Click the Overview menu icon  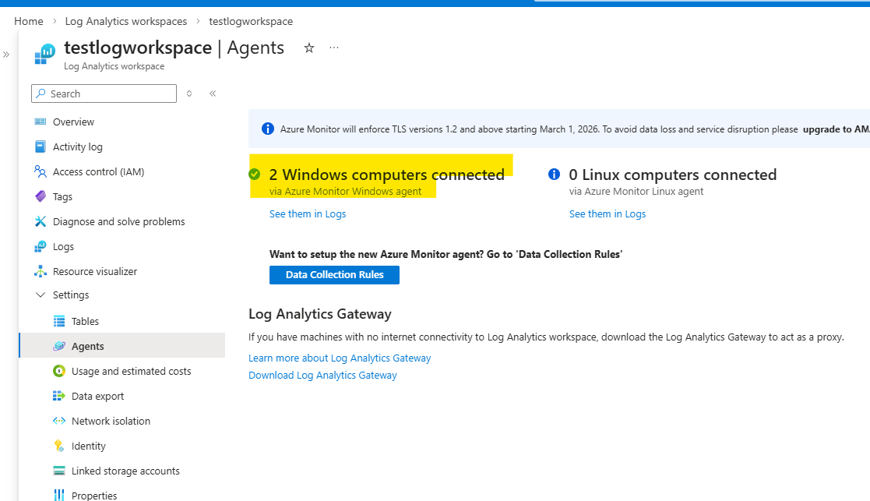(40, 122)
